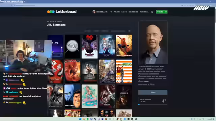This screenshot has width=216, height=121.
Task: Open Windows Start button on taskbar
Action: point(80,119)
